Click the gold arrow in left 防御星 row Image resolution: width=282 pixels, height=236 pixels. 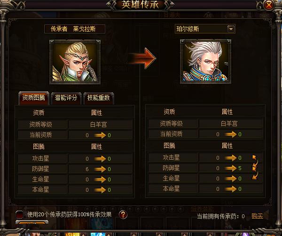pos(100,169)
